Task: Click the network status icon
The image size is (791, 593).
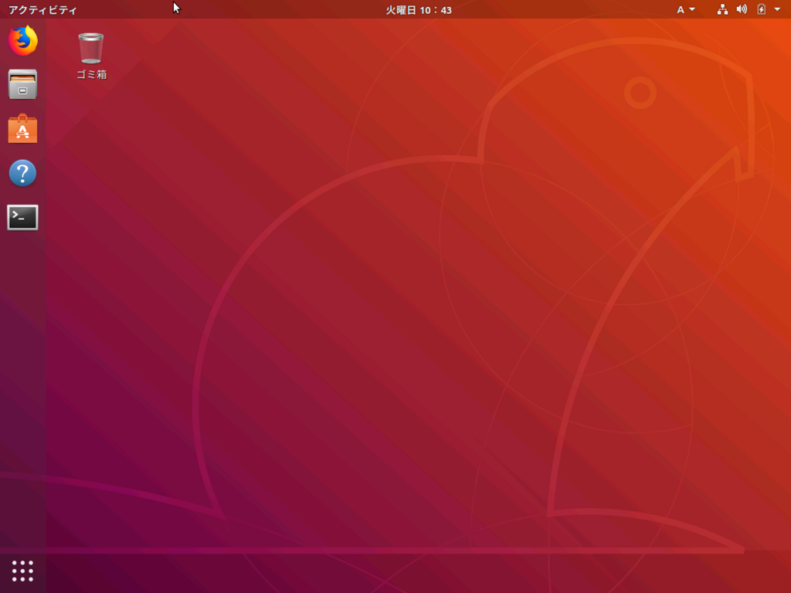Action: [722, 9]
